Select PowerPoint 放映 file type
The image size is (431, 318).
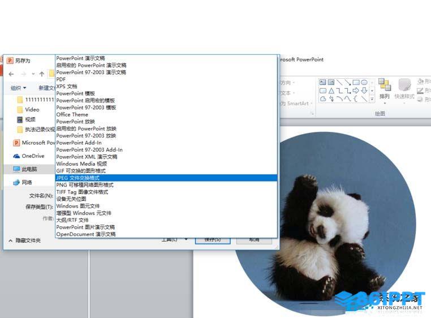tap(166, 122)
